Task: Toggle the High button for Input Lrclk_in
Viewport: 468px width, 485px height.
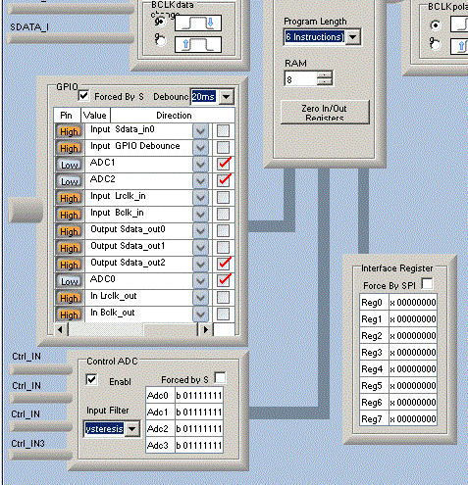Action: [x=69, y=198]
